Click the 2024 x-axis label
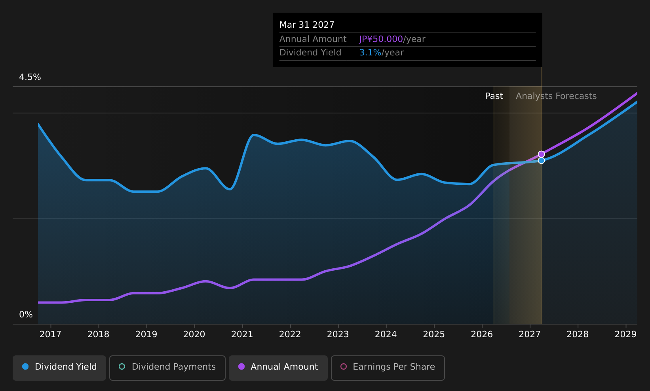 (x=386, y=334)
